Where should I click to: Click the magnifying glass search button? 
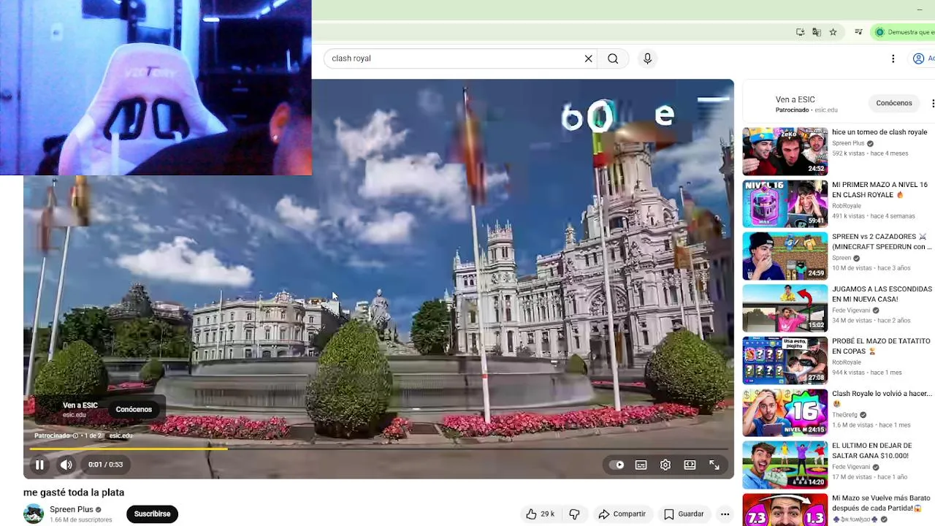tap(613, 58)
